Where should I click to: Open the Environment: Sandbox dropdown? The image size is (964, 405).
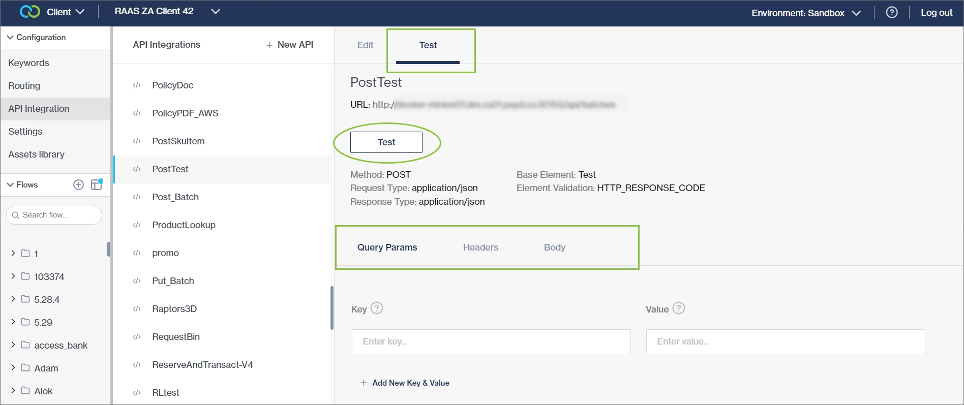[806, 13]
